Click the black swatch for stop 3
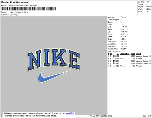Screen dimensions: 152x118 [114, 61]
